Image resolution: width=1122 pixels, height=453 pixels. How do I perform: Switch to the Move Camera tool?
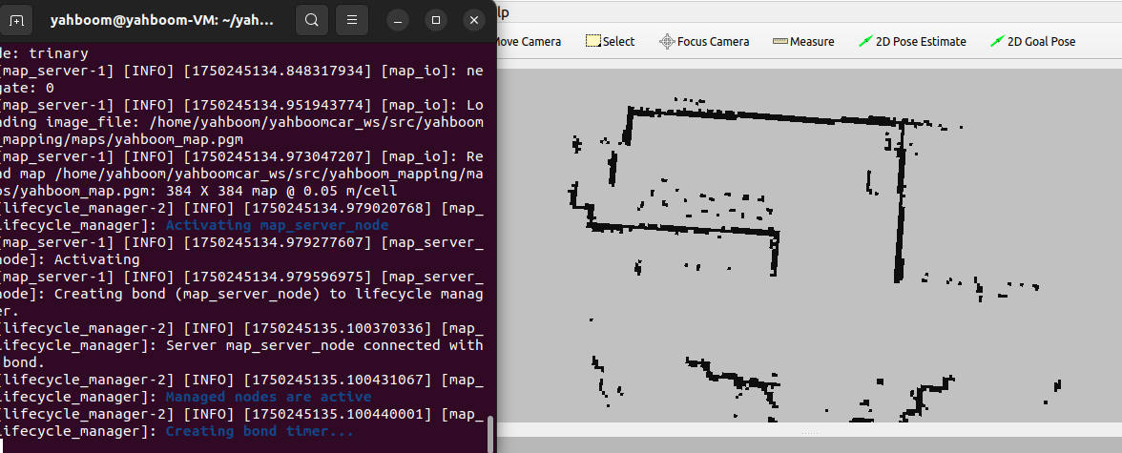529,42
